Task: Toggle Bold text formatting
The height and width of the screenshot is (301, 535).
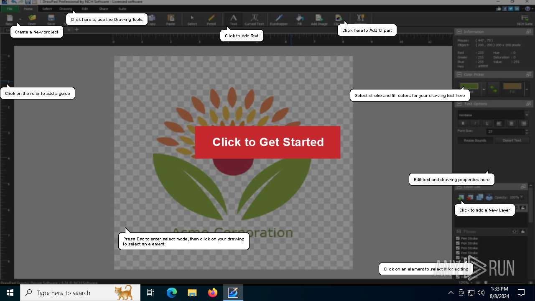Action: (463, 123)
